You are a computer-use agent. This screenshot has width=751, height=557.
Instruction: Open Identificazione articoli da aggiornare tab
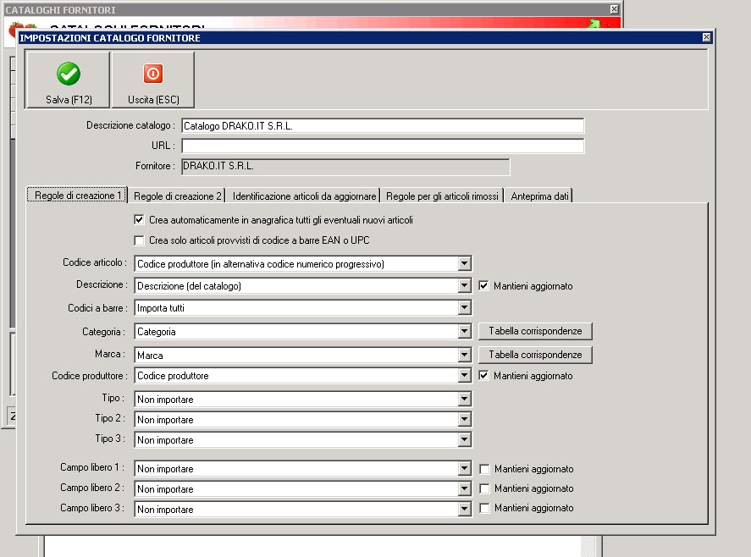[304, 196]
